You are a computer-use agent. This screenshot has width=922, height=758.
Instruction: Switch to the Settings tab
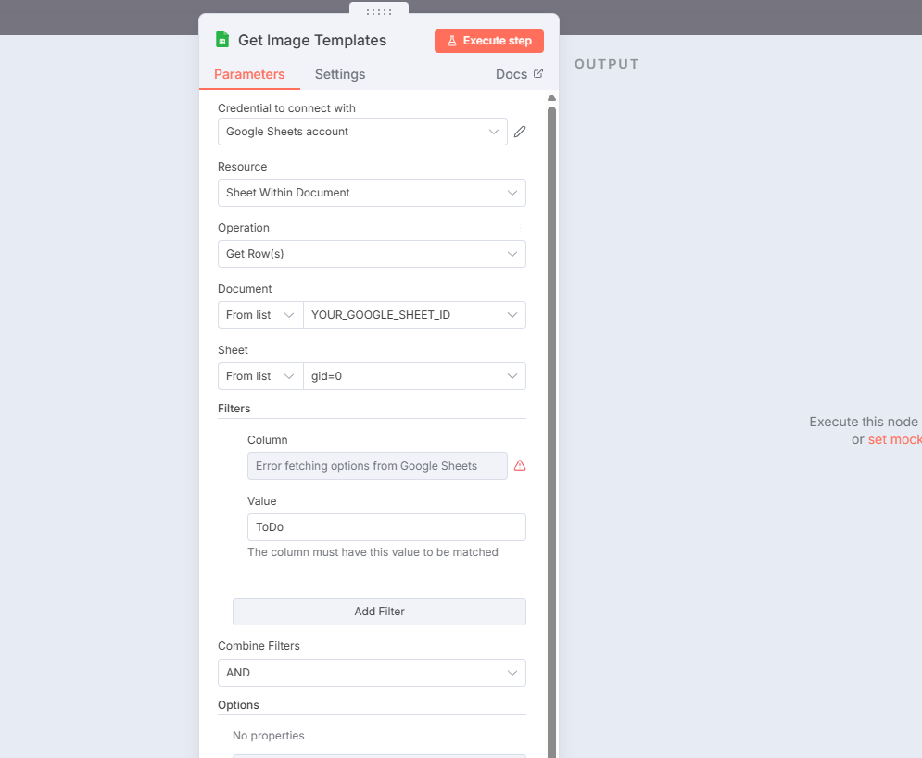point(340,74)
